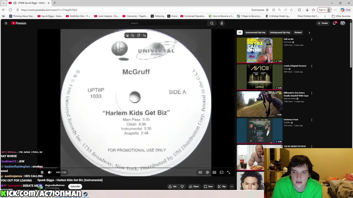Go to YouTube Premium home logo
This screenshot has height=198, width=353.
click(19, 23)
